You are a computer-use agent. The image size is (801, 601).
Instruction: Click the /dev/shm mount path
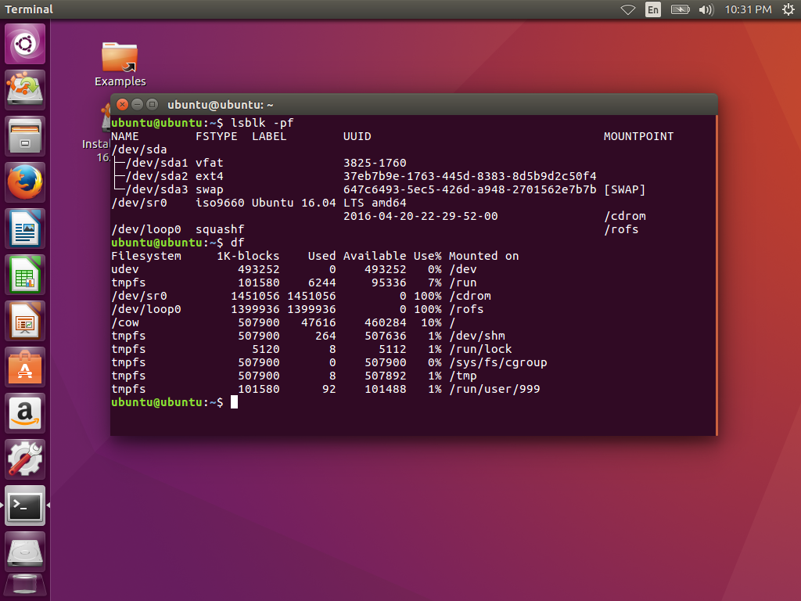point(477,336)
